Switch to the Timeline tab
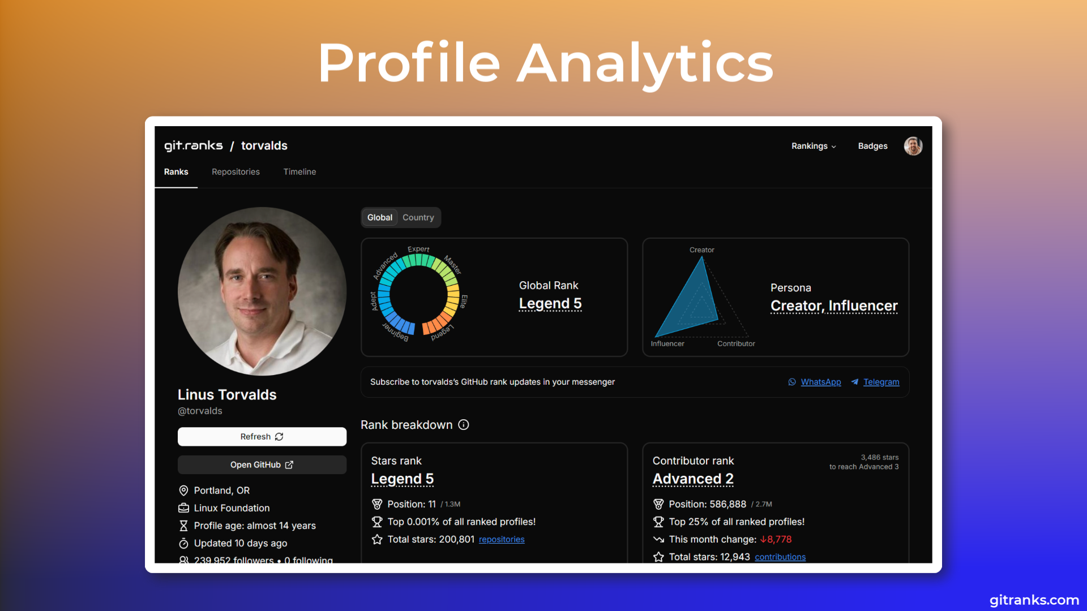This screenshot has height=611, width=1087. coord(299,172)
